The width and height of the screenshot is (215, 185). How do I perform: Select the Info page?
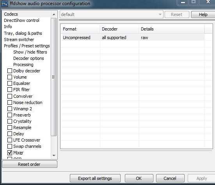tap(8, 27)
